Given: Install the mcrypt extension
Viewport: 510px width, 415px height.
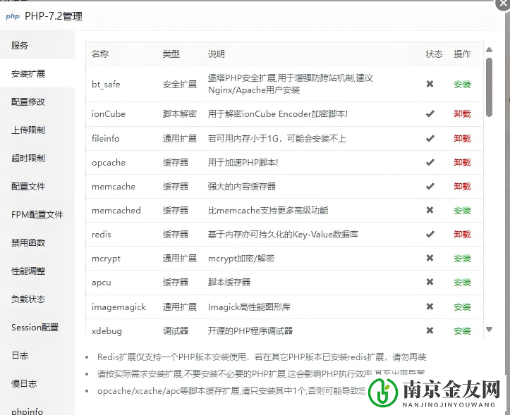Looking at the screenshot, I should pos(462,259).
